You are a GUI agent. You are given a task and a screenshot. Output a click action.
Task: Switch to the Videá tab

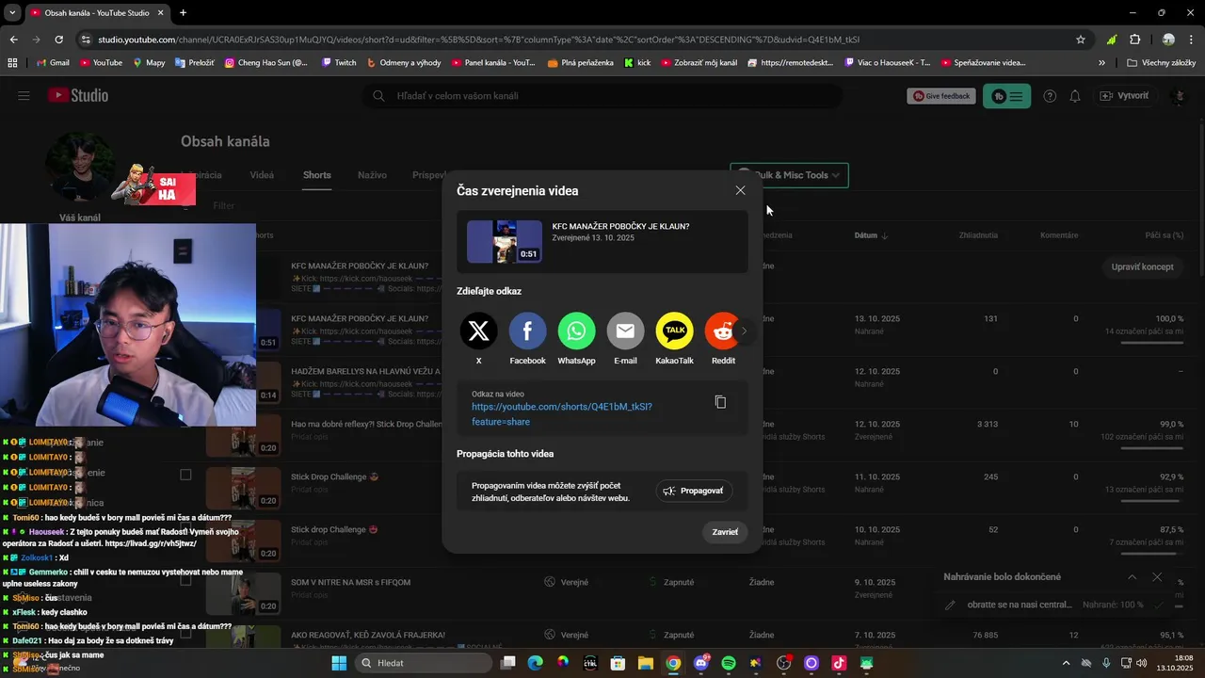click(x=262, y=175)
